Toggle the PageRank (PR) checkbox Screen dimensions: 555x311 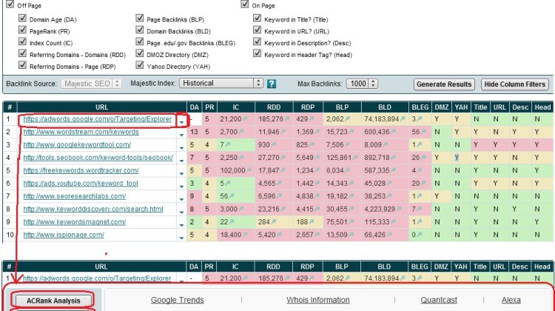[x=22, y=30]
